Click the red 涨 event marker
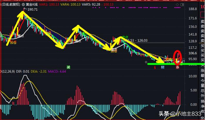The image size is (205, 120). 177,67
